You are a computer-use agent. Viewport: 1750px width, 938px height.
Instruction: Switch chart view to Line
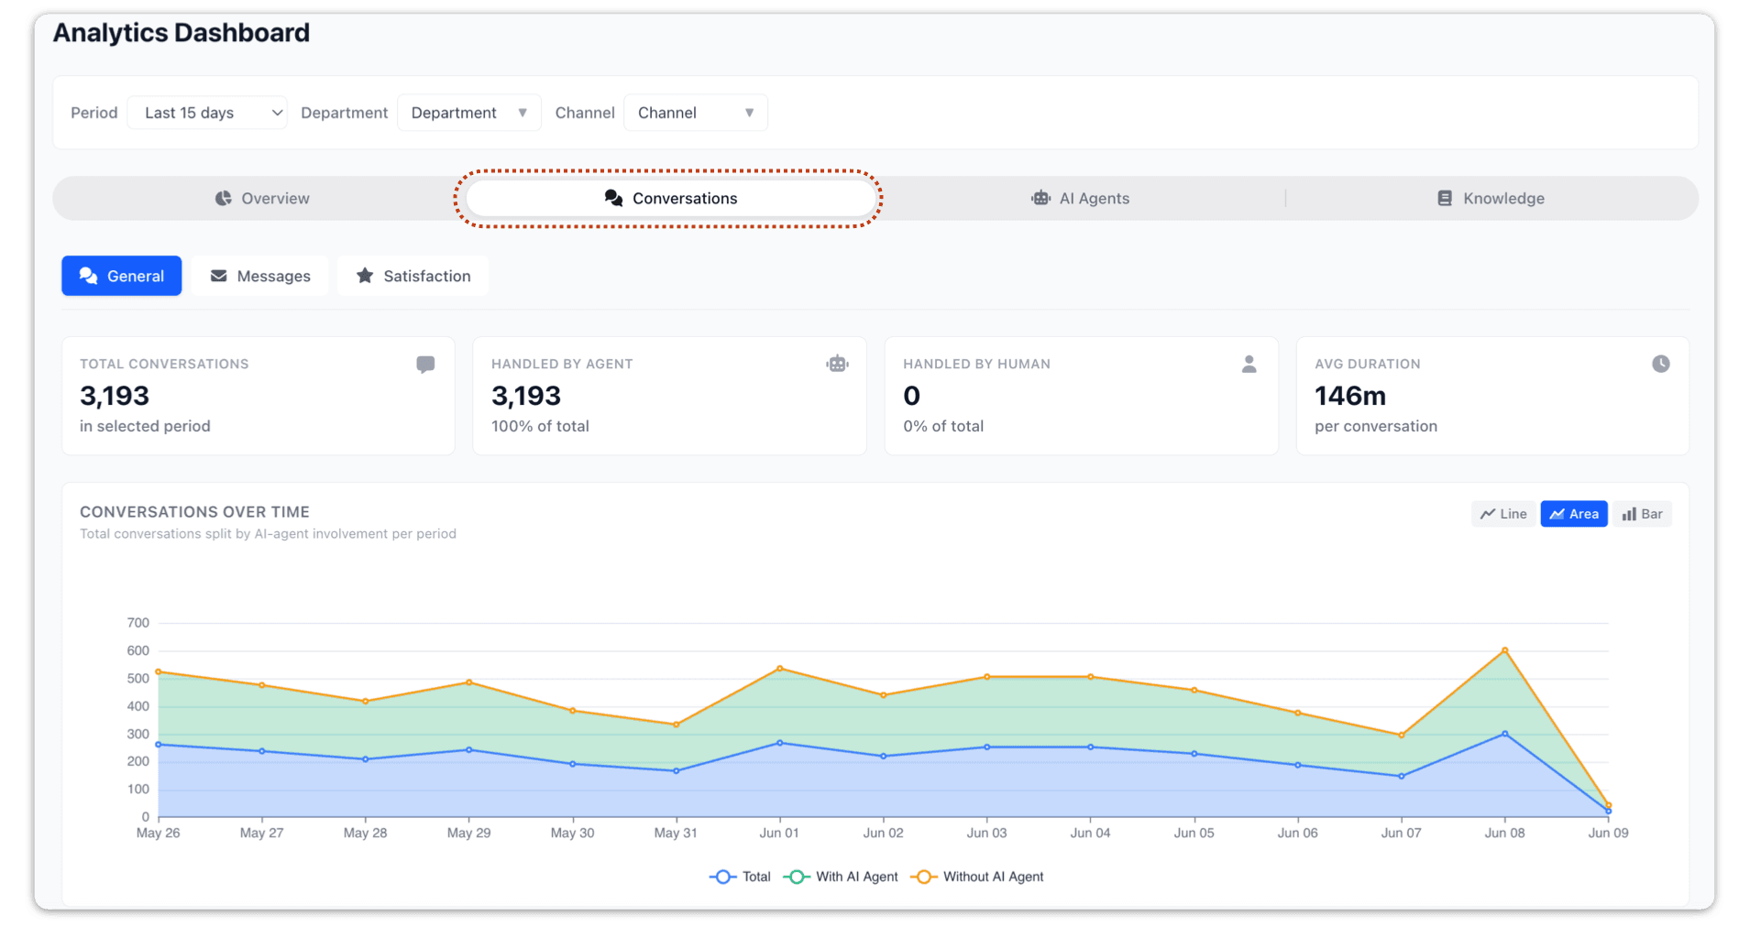(1503, 514)
